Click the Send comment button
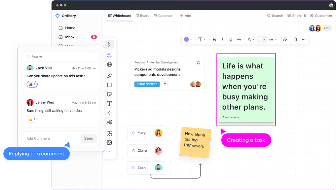The height and width of the screenshot is (190, 336). 89,138
